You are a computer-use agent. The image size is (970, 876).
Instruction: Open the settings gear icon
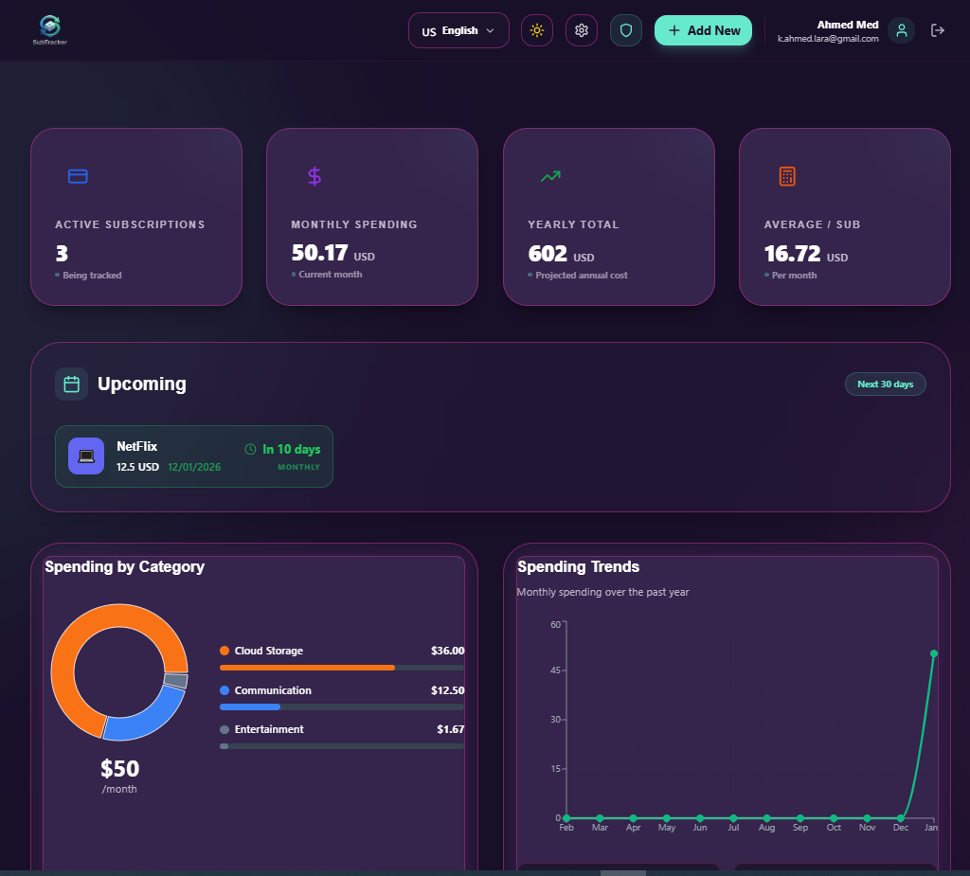(x=581, y=29)
